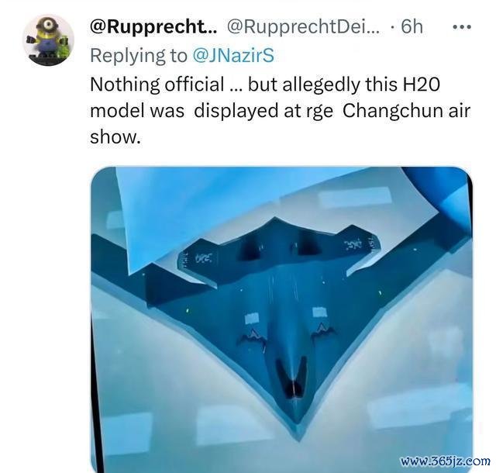Click the final word 'show.'
The image size is (496, 473).
coord(115,137)
